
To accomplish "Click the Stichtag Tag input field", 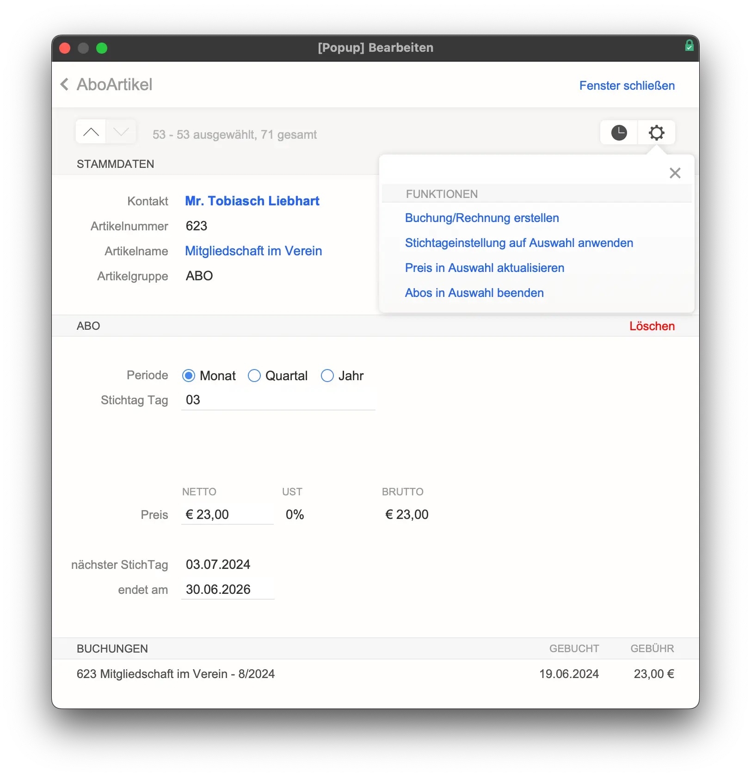I will 277,400.
